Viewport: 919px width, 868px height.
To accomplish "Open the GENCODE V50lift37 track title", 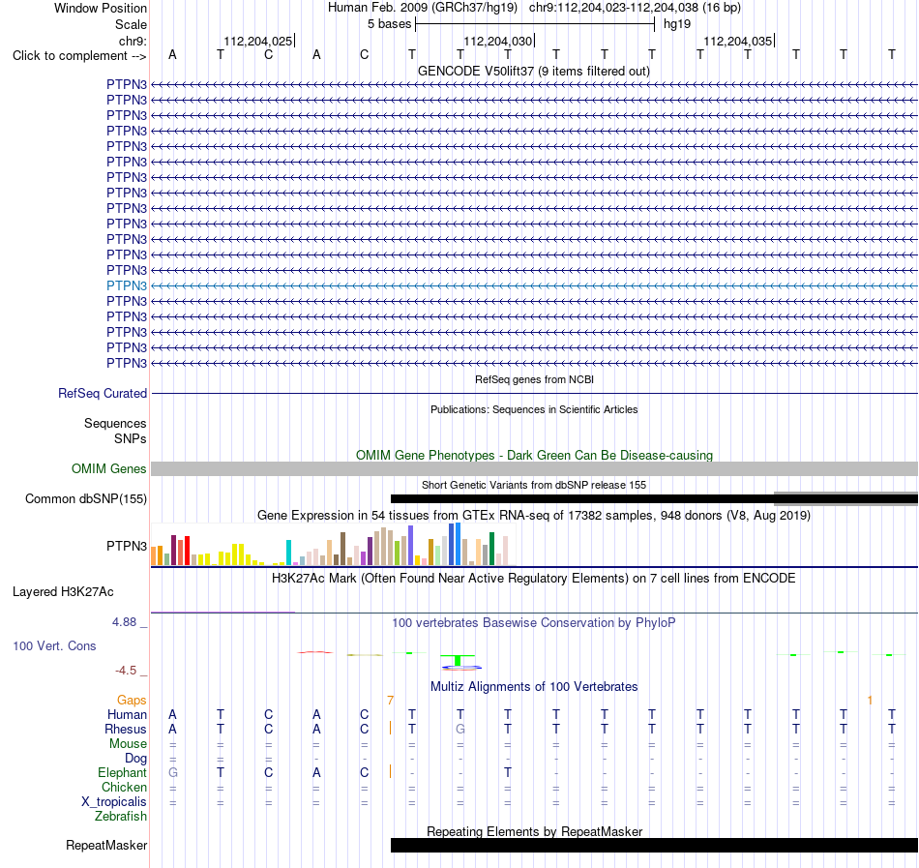I will 534,71.
